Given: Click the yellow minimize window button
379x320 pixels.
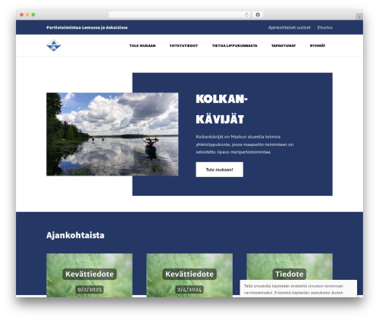Looking at the screenshot, I should (27, 14).
